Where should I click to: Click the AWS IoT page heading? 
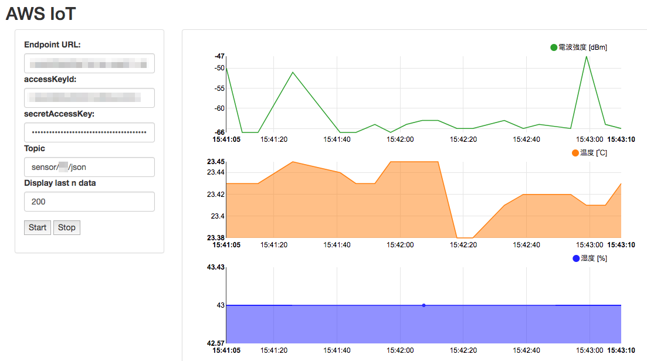[40, 13]
